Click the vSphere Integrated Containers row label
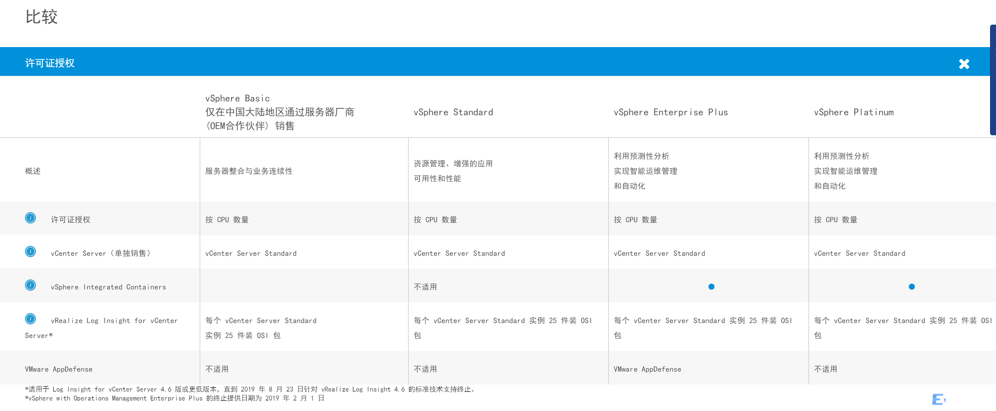This screenshot has width=996, height=411. click(x=108, y=287)
